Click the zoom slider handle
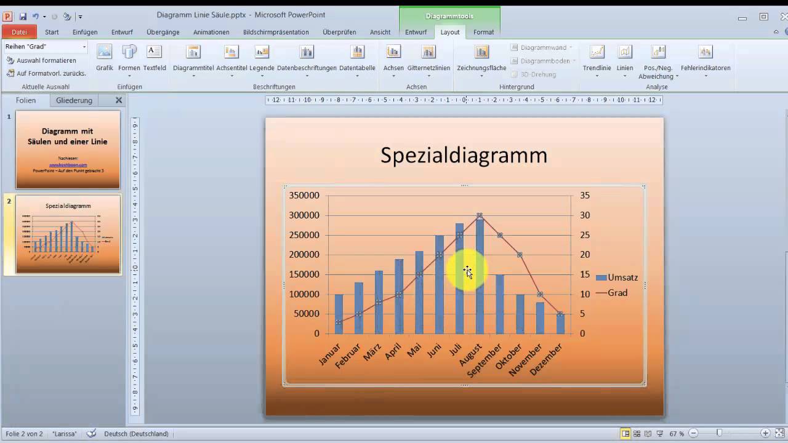Screen dimensions: 788x443 (x=718, y=433)
